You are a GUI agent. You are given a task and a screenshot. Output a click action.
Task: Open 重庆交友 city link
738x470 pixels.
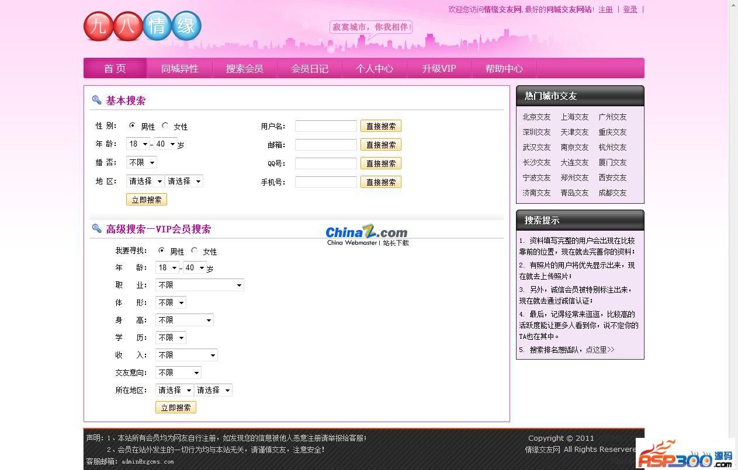612,132
